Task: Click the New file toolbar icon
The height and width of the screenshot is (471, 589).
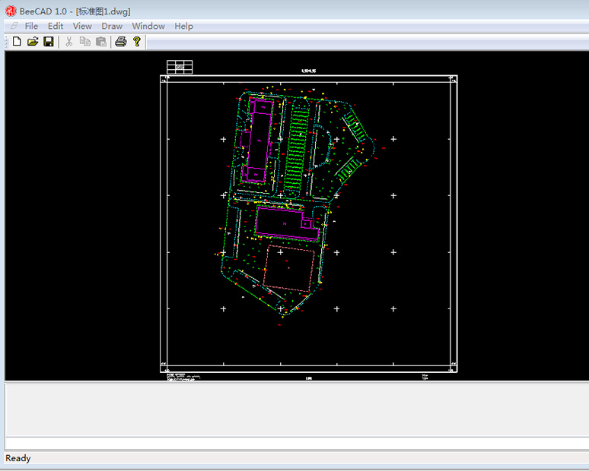Action: pos(16,42)
